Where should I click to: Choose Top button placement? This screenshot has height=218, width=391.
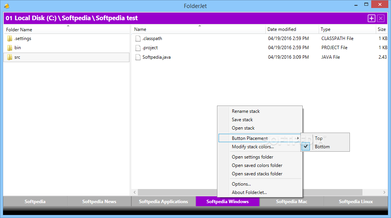tap(325, 138)
